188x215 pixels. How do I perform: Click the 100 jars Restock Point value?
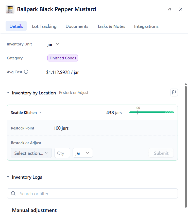(x=61, y=128)
